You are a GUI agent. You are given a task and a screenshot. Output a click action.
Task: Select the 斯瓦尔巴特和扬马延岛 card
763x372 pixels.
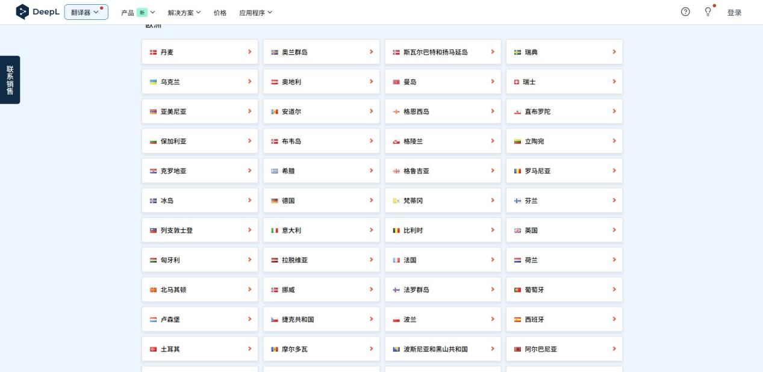point(443,52)
